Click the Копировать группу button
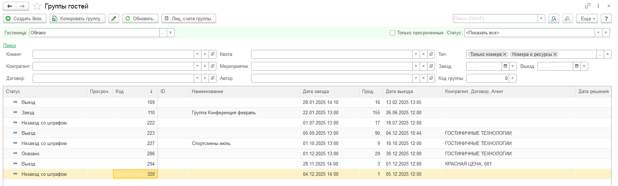618x186 pixels. [77, 18]
